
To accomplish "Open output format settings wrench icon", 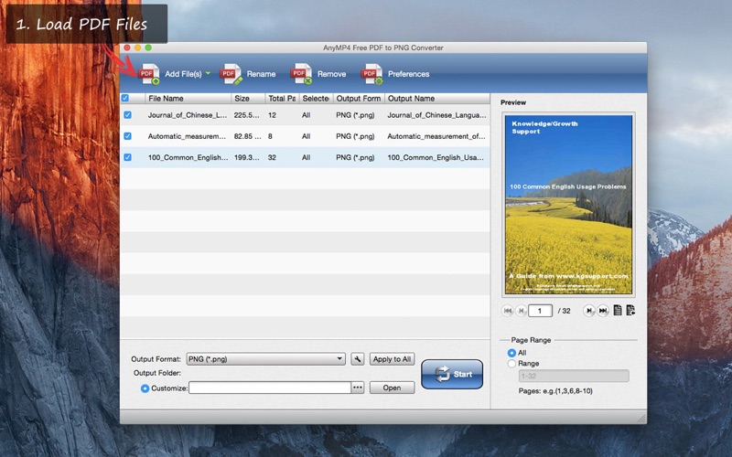I will click(x=358, y=359).
